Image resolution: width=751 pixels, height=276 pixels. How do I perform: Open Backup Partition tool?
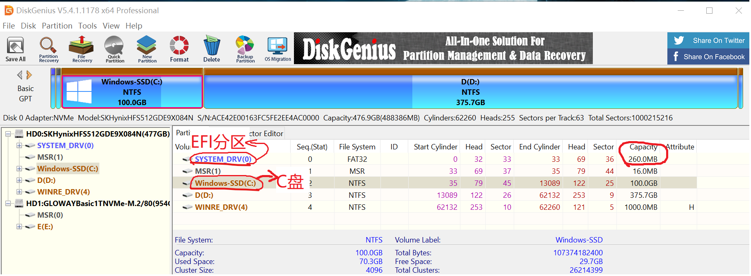[x=245, y=49]
